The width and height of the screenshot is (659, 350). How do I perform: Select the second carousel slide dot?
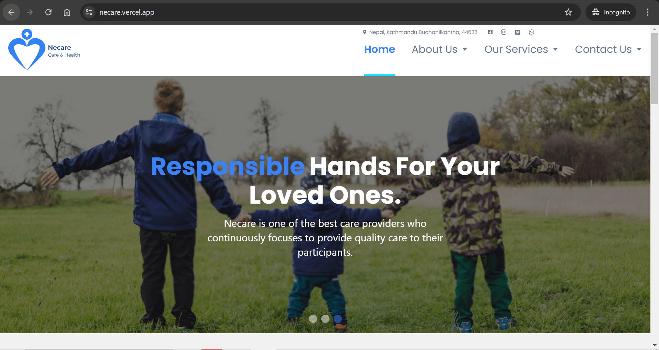coord(325,319)
